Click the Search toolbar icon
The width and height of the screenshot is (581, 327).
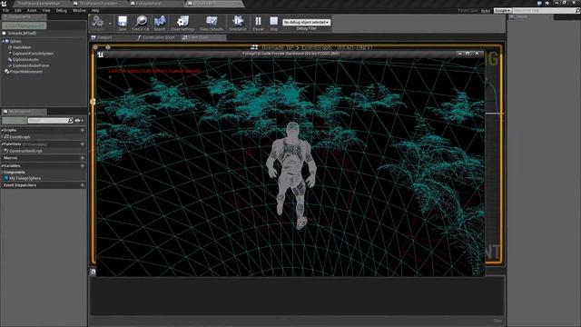160,23
